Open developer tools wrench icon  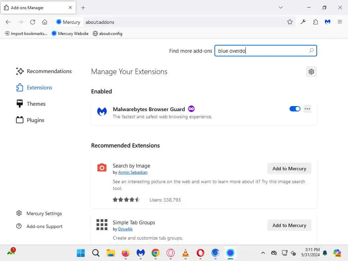303,22
